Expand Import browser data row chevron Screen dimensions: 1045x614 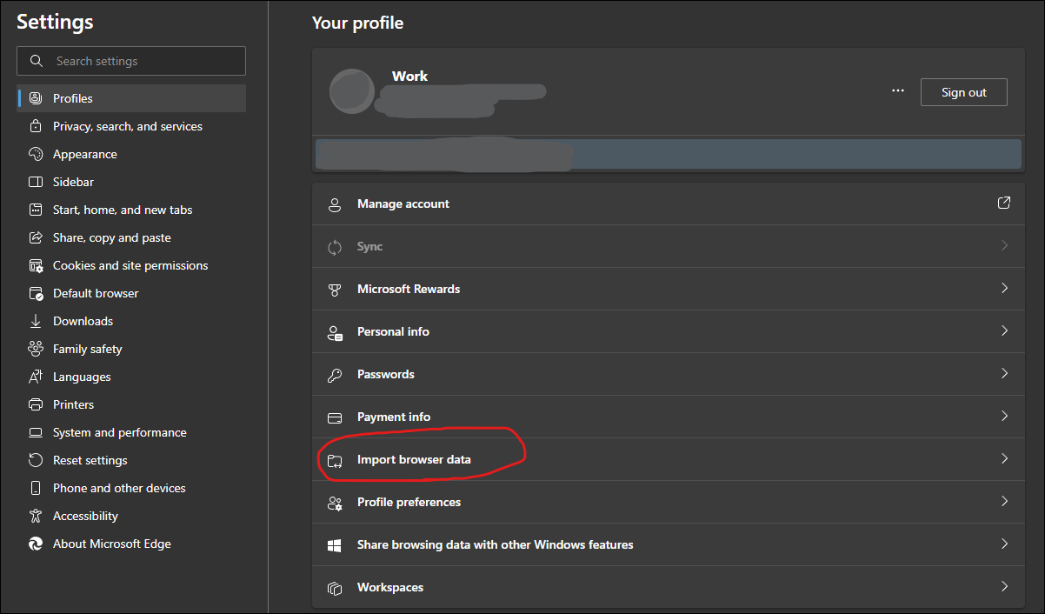[x=1004, y=458]
